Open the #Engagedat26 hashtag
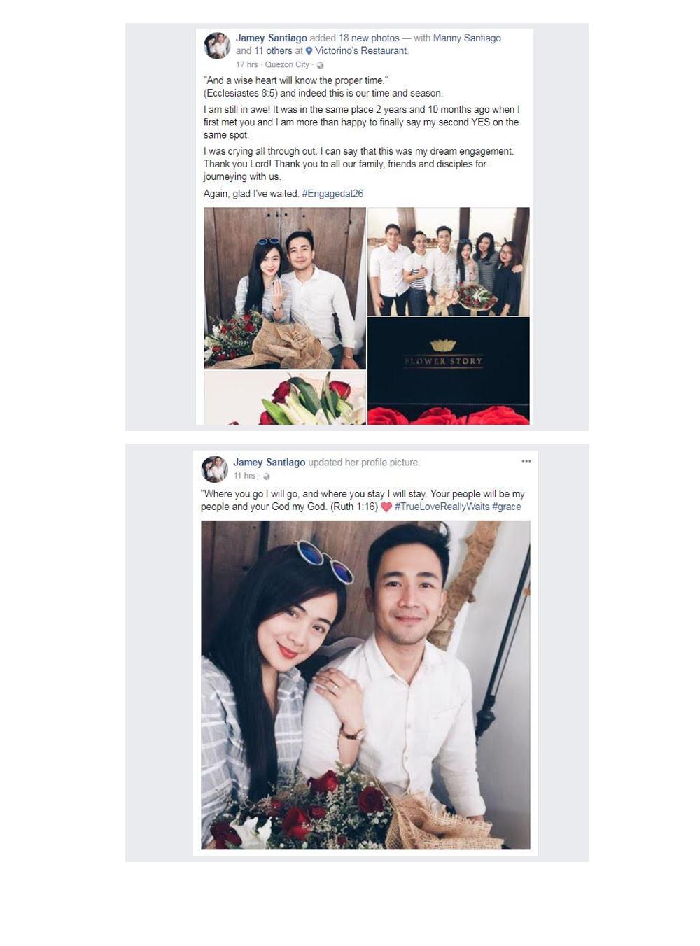The image size is (700, 946). (332, 194)
